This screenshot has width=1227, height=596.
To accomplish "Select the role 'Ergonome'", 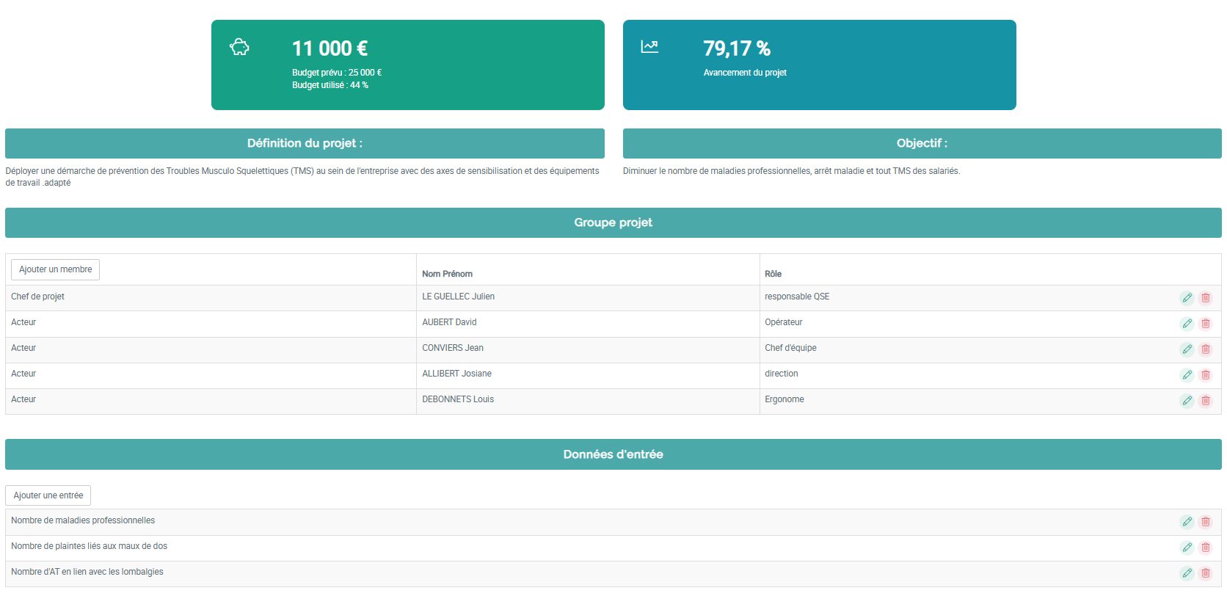I will point(784,399).
